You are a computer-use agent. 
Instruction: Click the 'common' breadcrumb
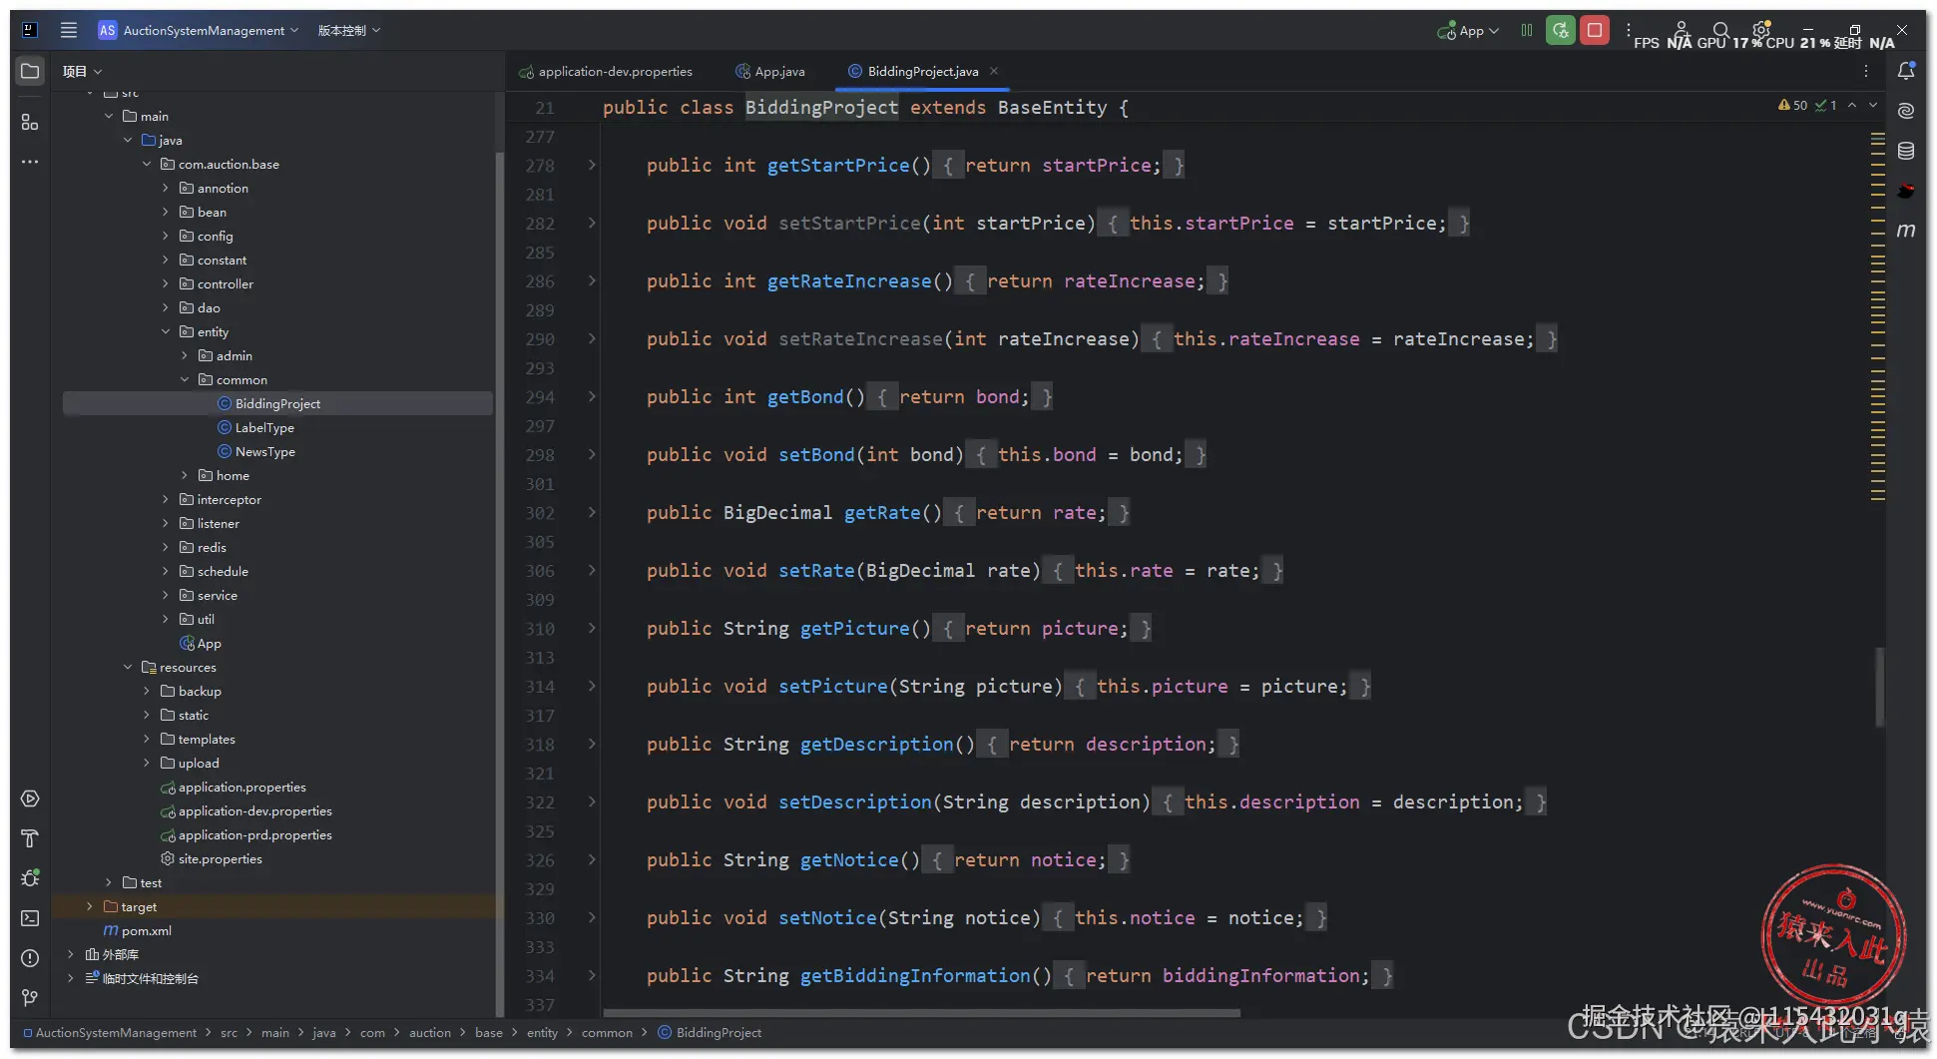pos(607,1032)
